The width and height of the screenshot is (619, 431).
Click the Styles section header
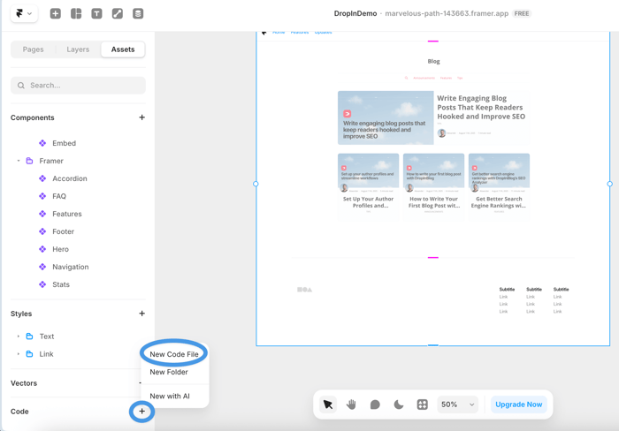point(21,314)
